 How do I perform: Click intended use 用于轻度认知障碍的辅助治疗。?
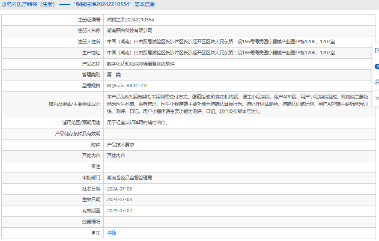[137, 122]
